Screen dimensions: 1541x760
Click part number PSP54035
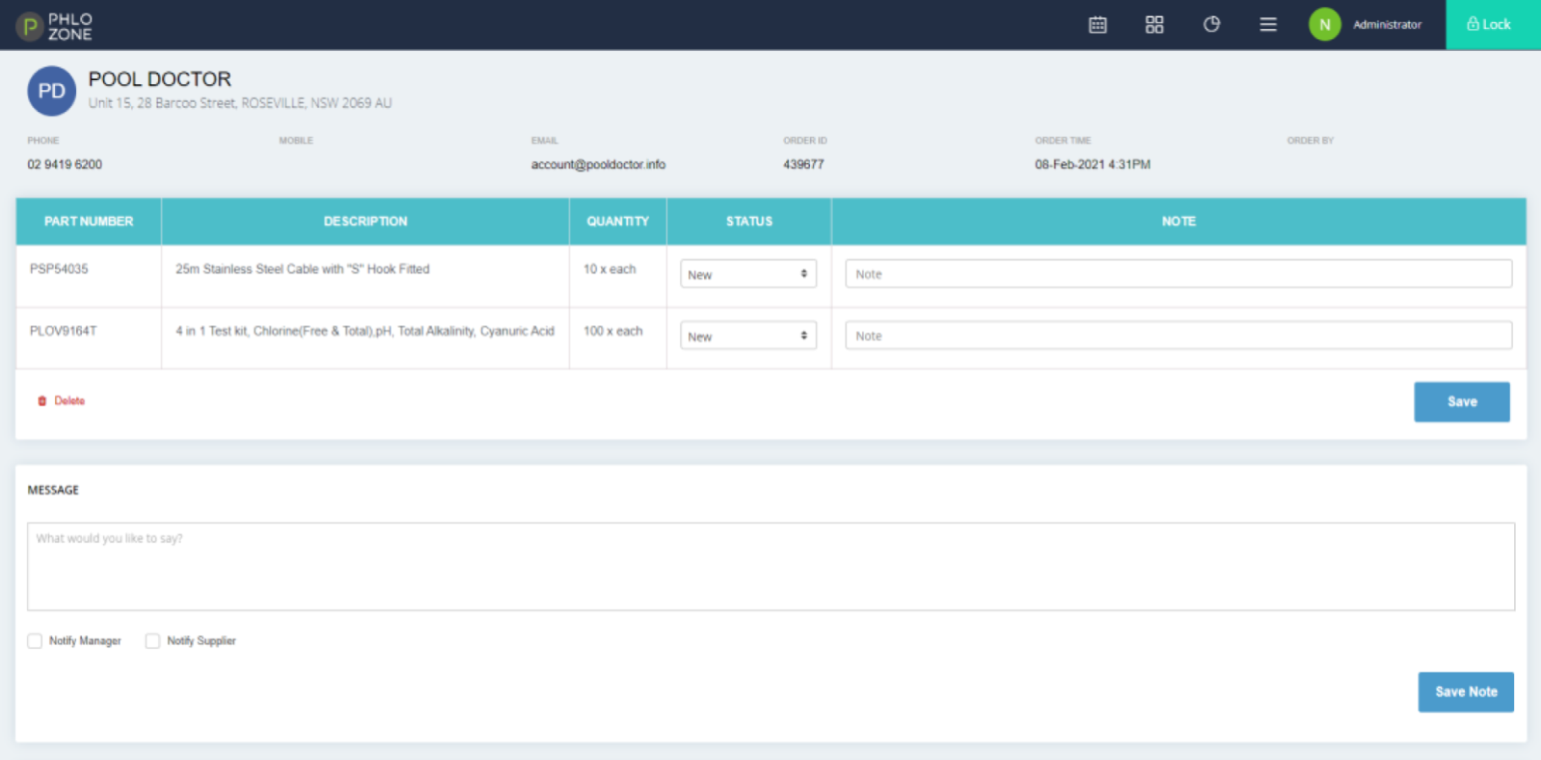[x=59, y=269]
